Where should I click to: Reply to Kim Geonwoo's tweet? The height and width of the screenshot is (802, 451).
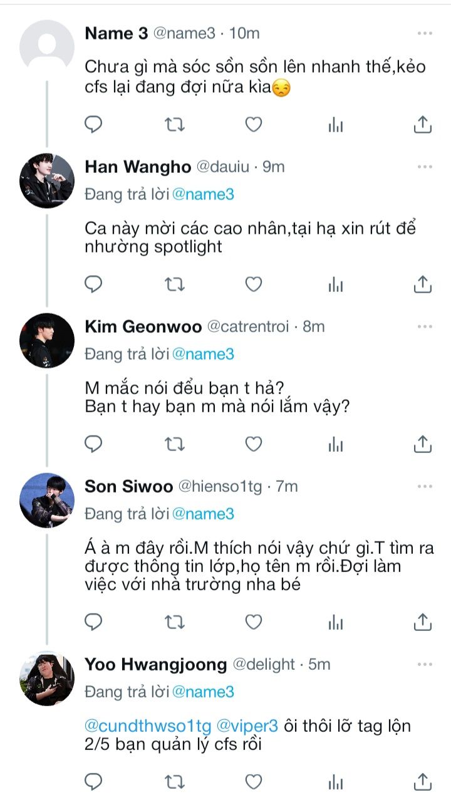coord(93,444)
